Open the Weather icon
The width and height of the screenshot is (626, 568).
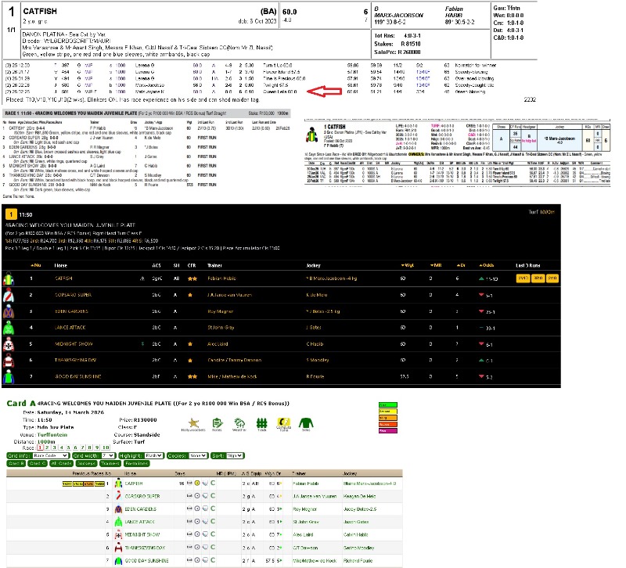(238, 422)
